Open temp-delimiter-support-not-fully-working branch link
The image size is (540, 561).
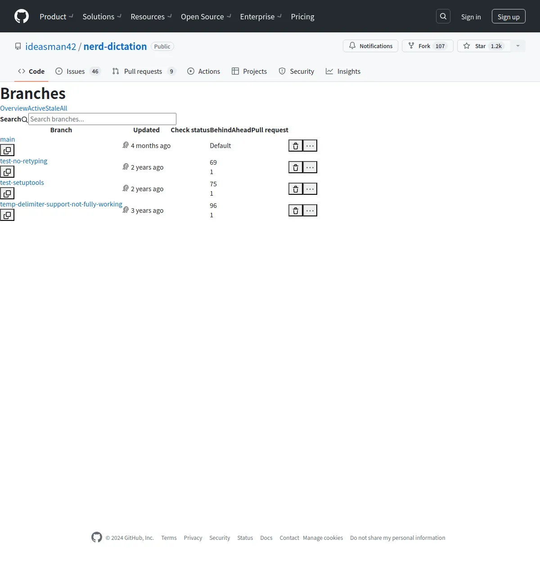[x=61, y=204]
